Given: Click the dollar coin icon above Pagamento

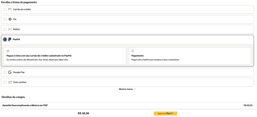Looking at the screenshot, I should (133, 51).
